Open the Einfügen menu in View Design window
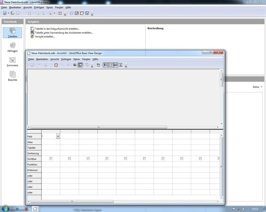Viewport: 266px width, 212px height. click(66, 59)
